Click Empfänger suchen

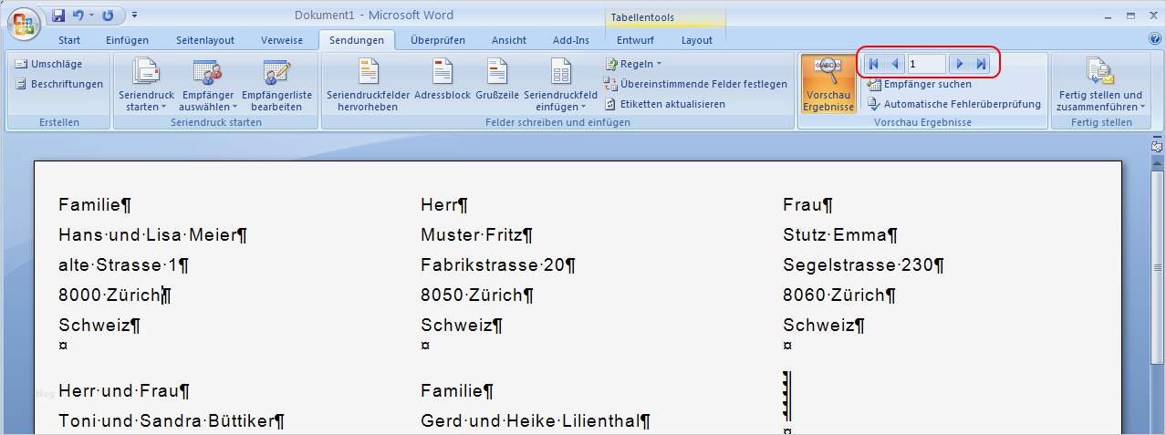coord(920,84)
